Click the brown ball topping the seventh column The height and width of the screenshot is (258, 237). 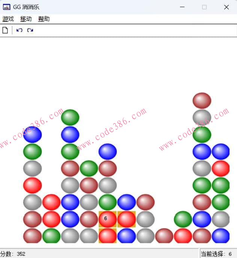pyautogui.click(x=145, y=202)
